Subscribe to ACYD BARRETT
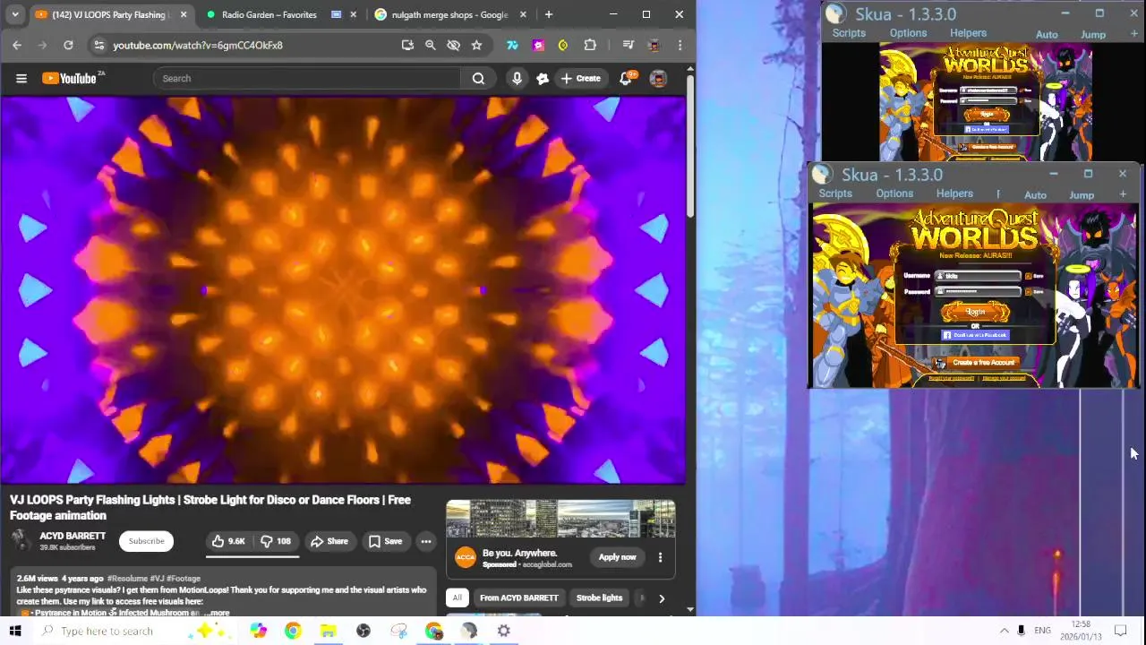Image resolution: width=1146 pixels, height=645 pixels. (146, 541)
